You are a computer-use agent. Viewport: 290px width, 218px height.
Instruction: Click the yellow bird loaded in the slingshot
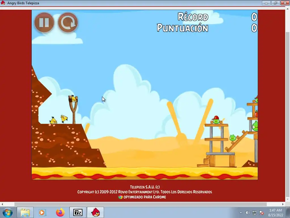74,99
